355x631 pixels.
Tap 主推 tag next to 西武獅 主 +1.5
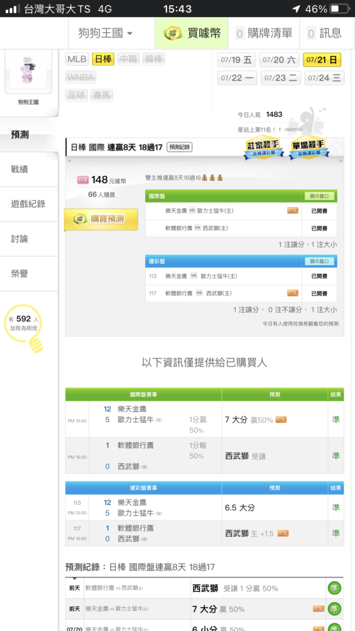click(283, 534)
